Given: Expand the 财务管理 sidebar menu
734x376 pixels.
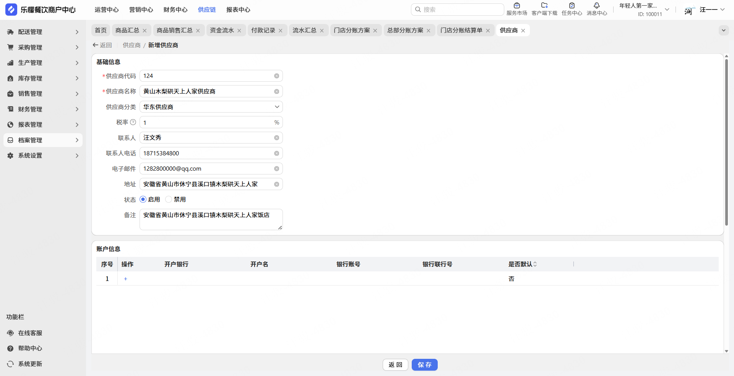Looking at the screenshot, I should click(43, 109).
